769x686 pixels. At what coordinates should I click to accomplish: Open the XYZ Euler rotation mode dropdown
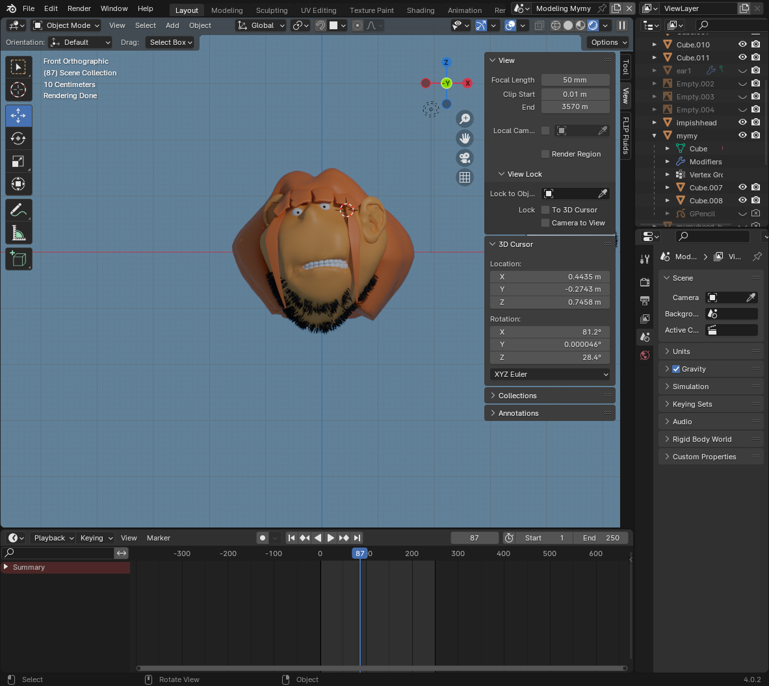tap(550, 374)
